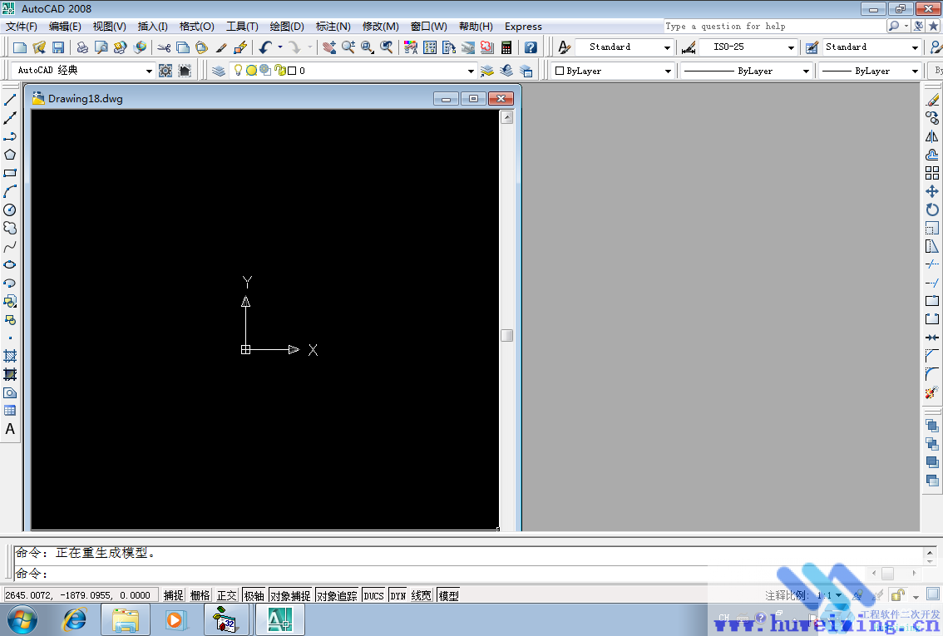943x636 pixels.
Task: Open the 文件(F) menu
Action: tap(22, 27)
